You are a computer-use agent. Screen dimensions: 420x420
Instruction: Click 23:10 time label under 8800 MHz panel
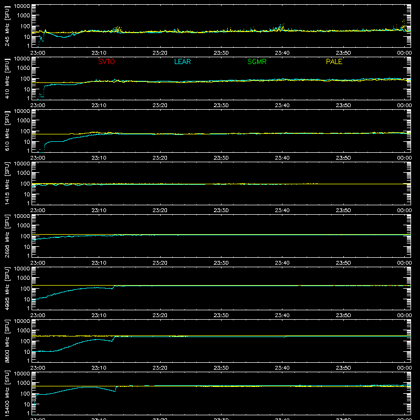(x=99, y=368)
